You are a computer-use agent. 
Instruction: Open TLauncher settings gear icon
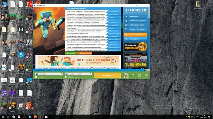[146, 75]
